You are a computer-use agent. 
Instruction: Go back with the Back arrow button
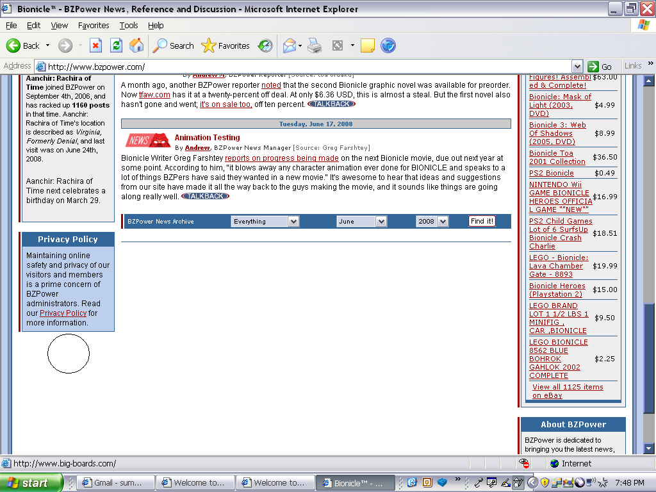[x=24, y=45]
